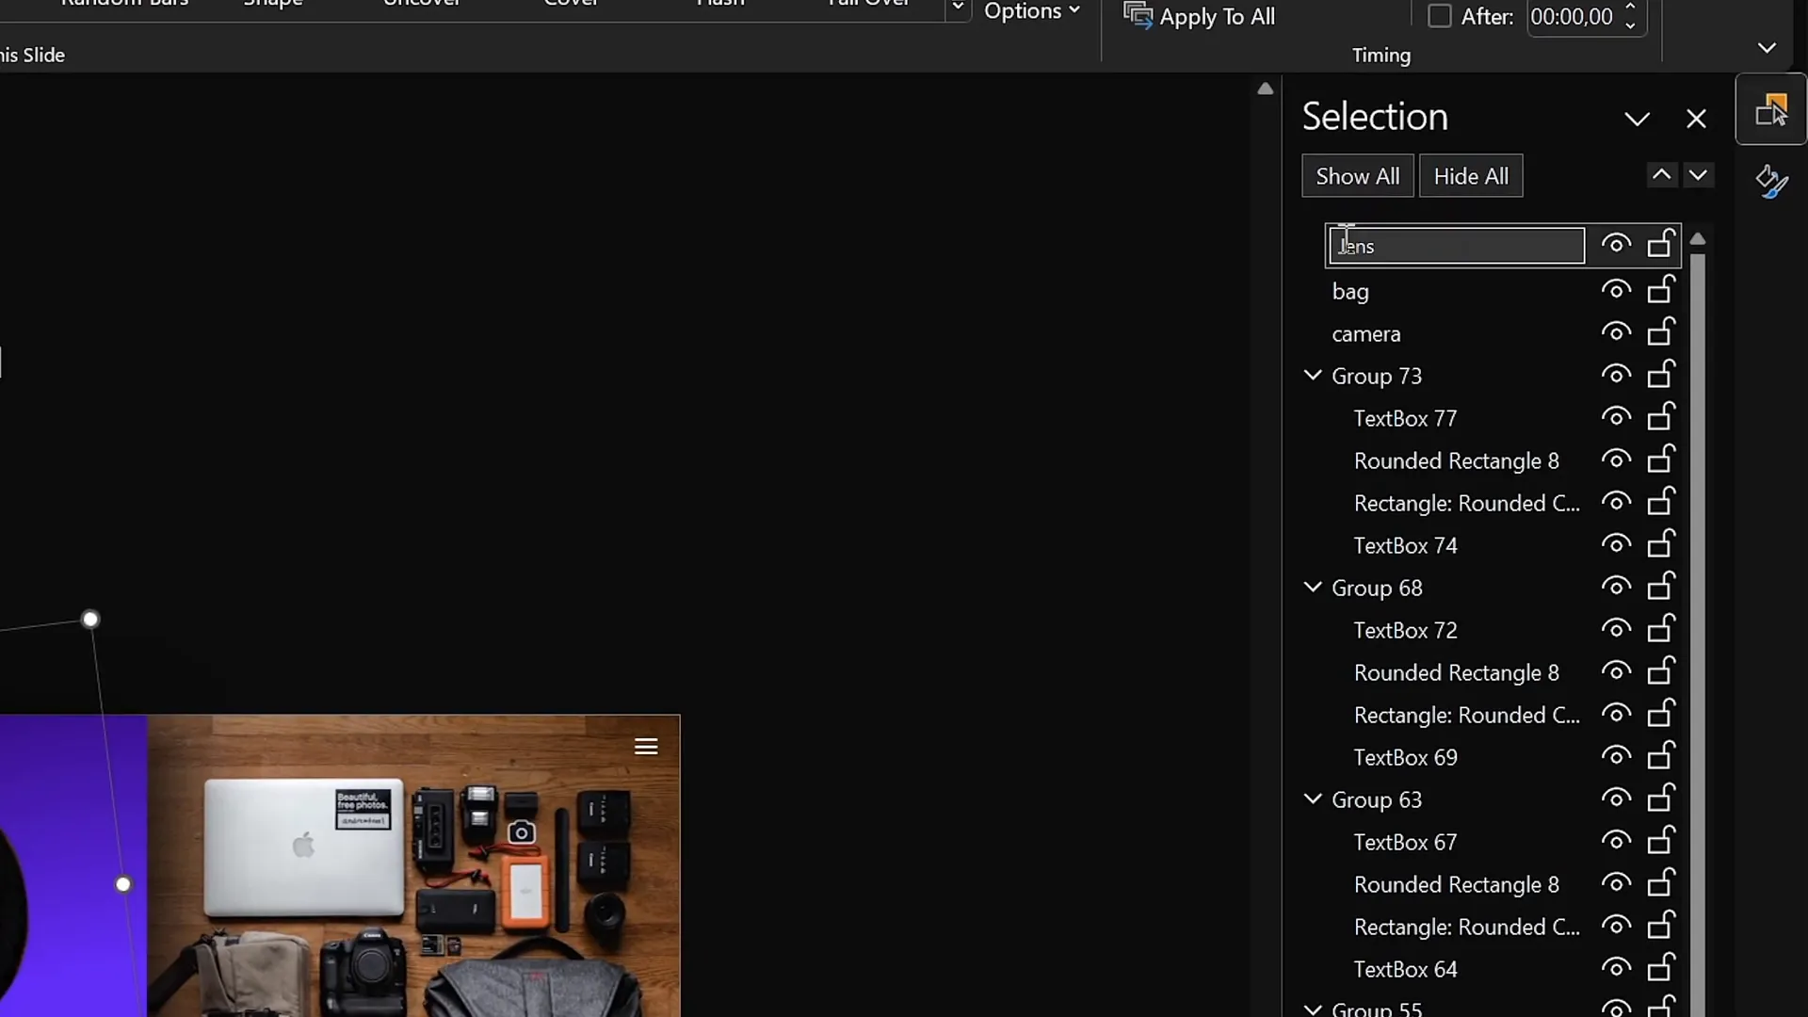Lock the camera layer
Screen dimensions: 1808x1017
pos(1661,332)
